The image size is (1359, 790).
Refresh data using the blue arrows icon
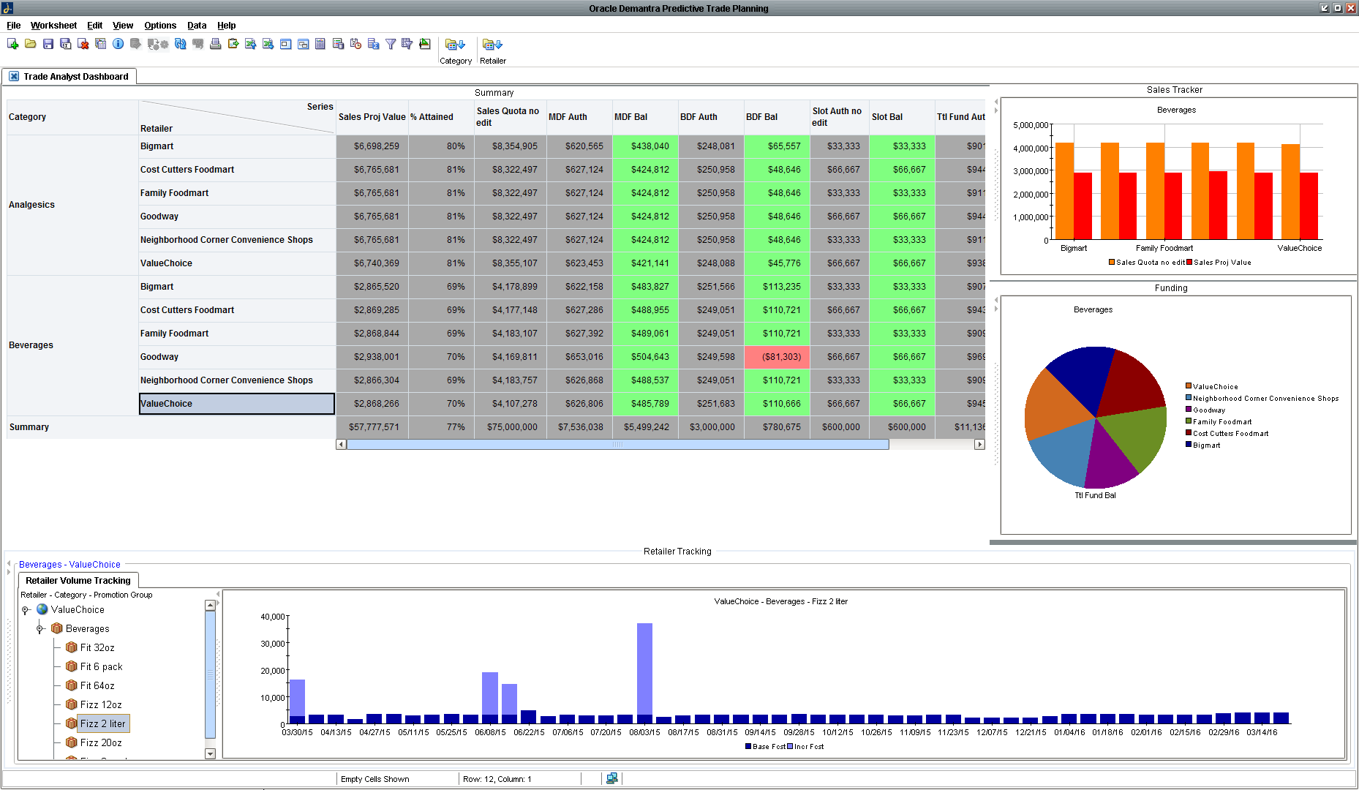point(181,44)
